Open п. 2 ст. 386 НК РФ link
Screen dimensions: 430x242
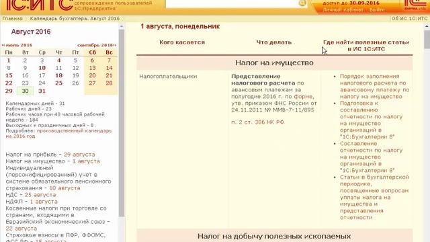[258, 122]
